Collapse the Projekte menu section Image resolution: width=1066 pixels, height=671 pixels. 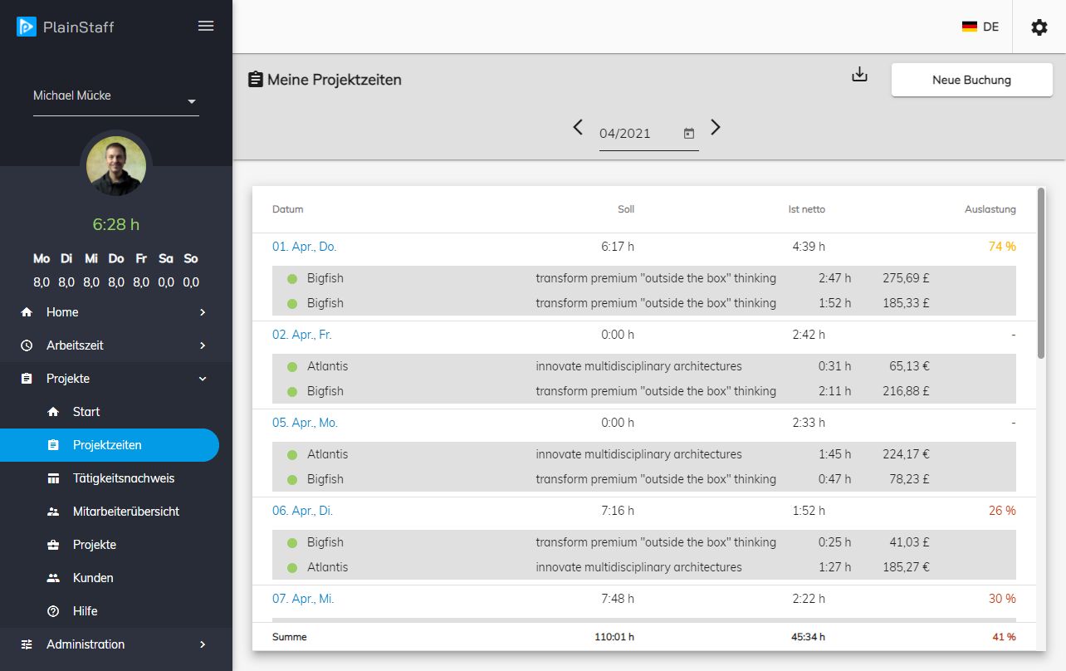click(x=115, y=379)
